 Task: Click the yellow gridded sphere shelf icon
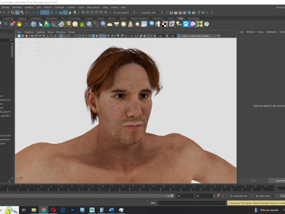point(75,24)
